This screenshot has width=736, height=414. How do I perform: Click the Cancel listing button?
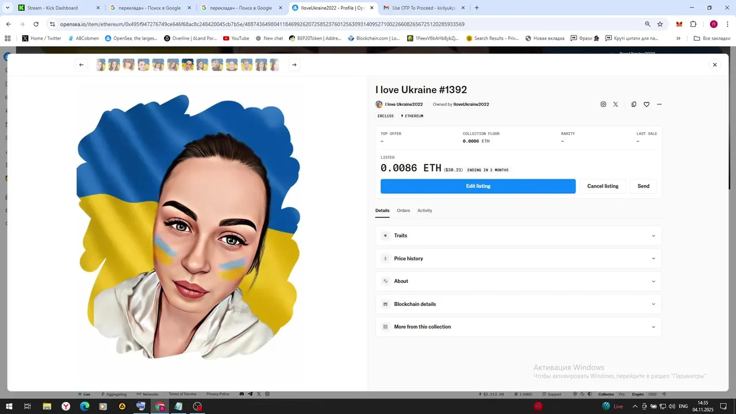click(x=603, y=186)
